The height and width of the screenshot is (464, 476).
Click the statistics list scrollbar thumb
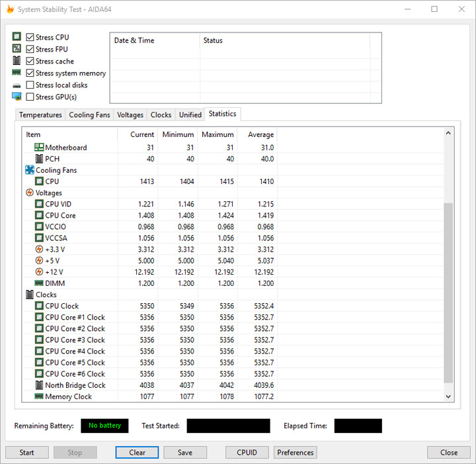pos(448,293)
